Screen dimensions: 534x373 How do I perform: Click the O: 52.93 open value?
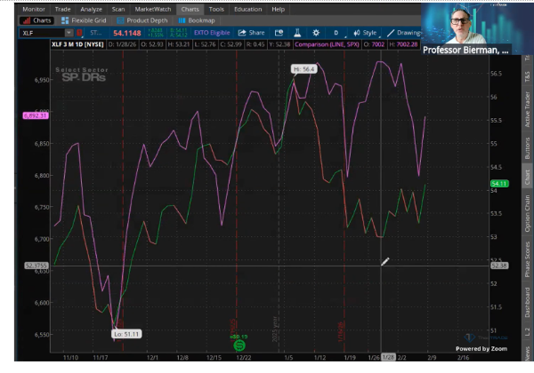[x=152, y=44]
